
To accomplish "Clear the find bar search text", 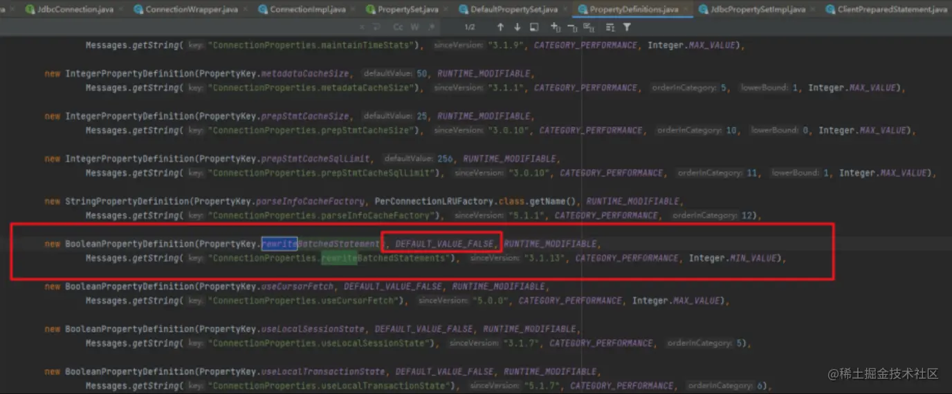I will coord(362,27).
